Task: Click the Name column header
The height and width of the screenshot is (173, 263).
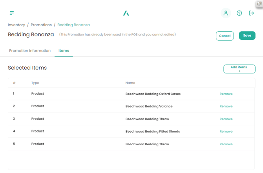Action: pos(130,83)
